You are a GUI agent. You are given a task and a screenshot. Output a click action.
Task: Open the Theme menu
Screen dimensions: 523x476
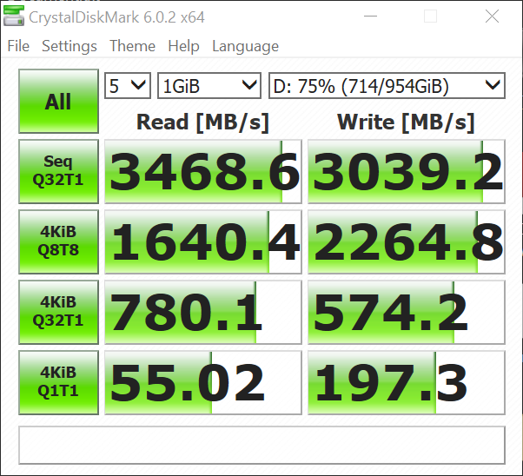(132, 46)
